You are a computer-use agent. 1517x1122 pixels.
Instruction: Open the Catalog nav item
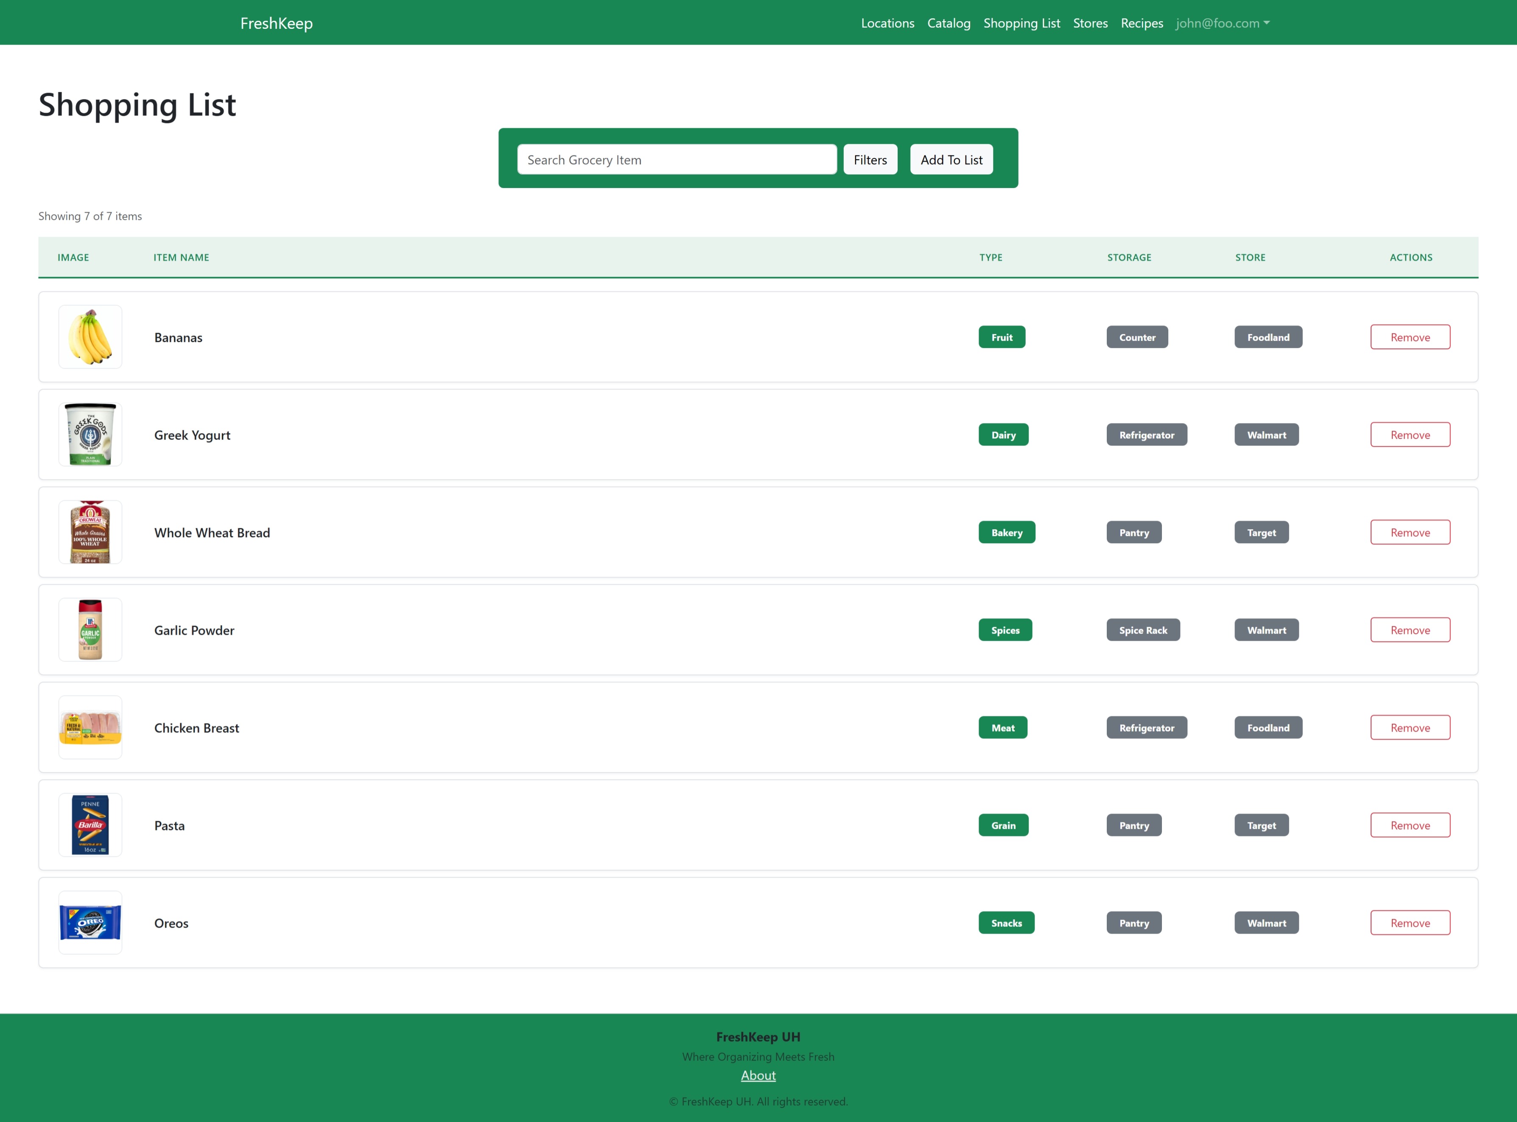pyautogui.click(x=949, y=23)
